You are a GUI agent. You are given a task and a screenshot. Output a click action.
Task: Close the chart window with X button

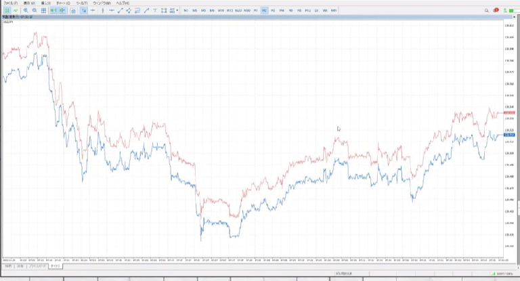click(x=515, y=16)
